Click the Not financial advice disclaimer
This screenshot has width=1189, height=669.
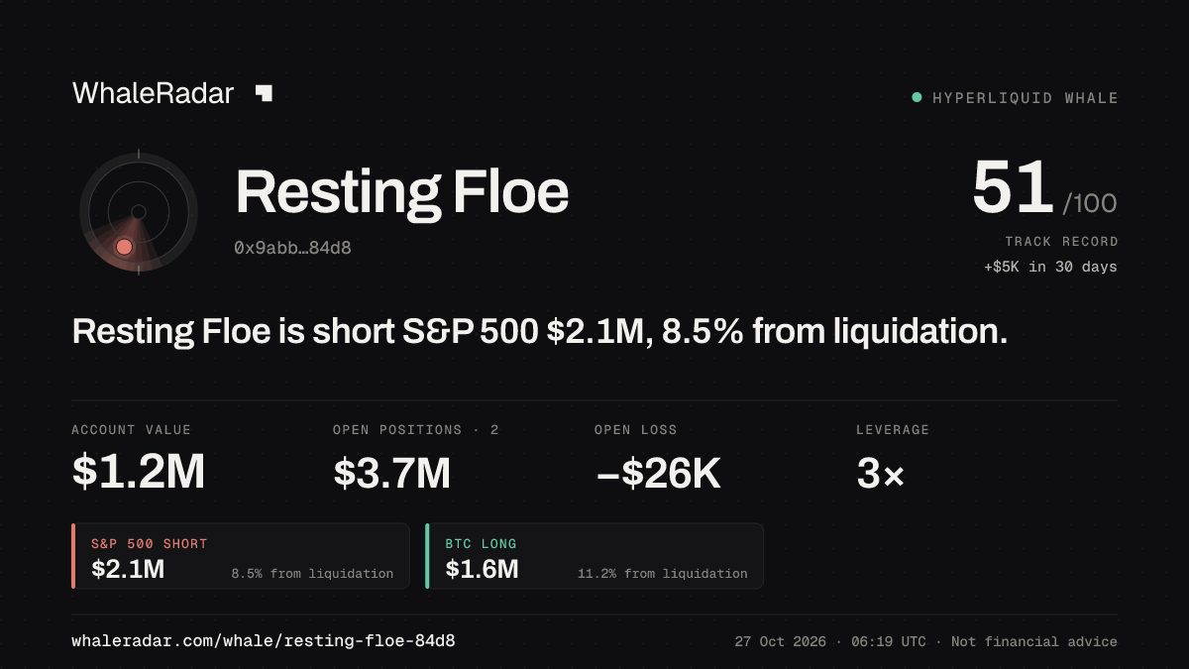pyautogui.click(x=1034, y=641)
